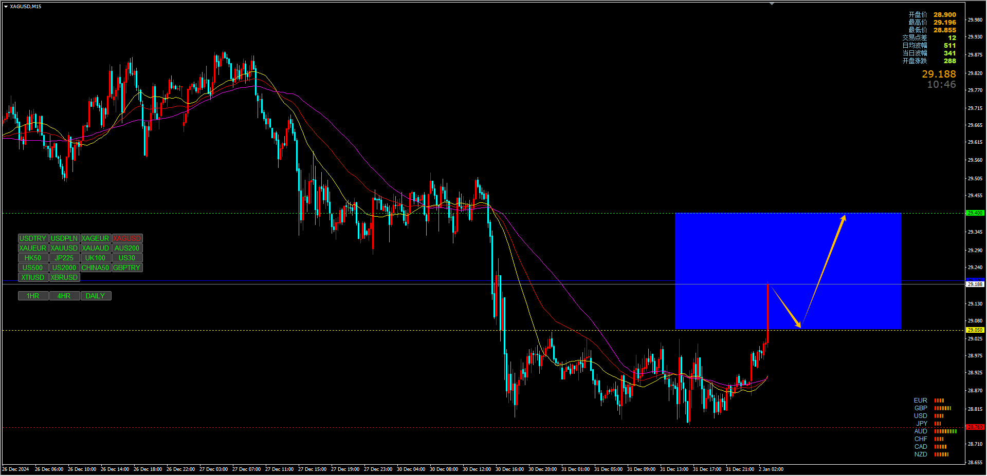Click the 28.855 lowest price value
987x476 pixels.
tap(945, 30)
